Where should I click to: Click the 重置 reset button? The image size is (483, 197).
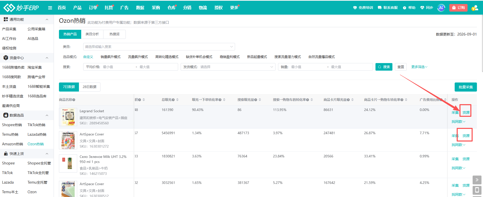(x=401, y=67)
